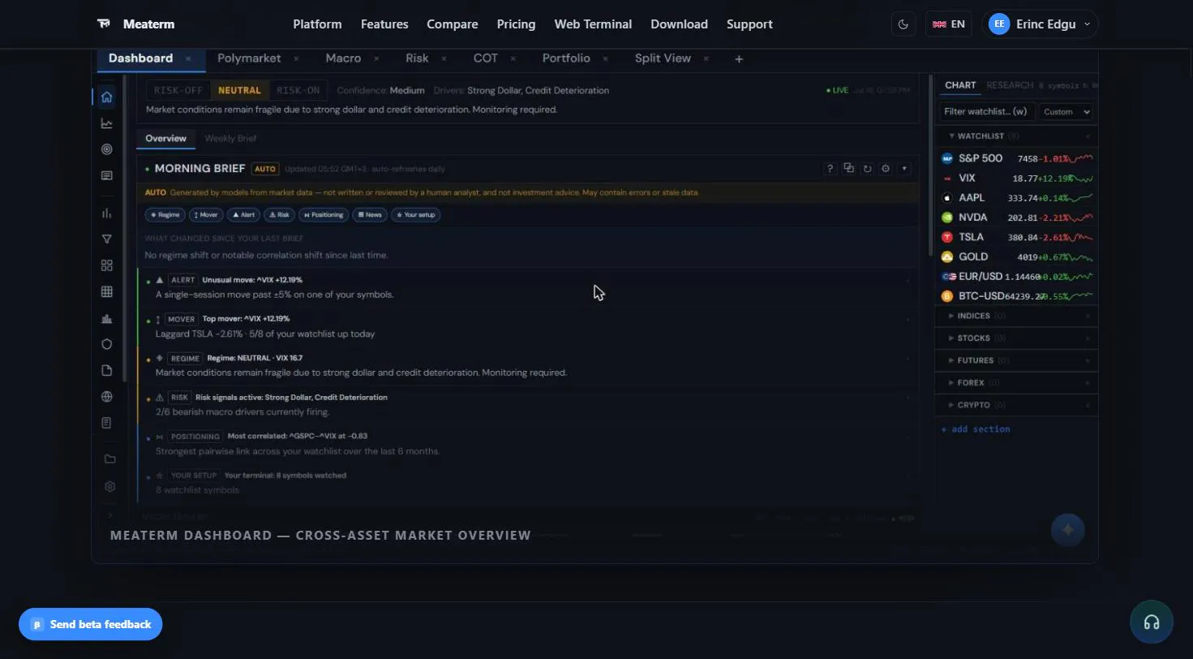The image size is (1193, 659).
Task: Select the RISK-OFF regime option
Action: pyautogui.click(x=178, y=90)
